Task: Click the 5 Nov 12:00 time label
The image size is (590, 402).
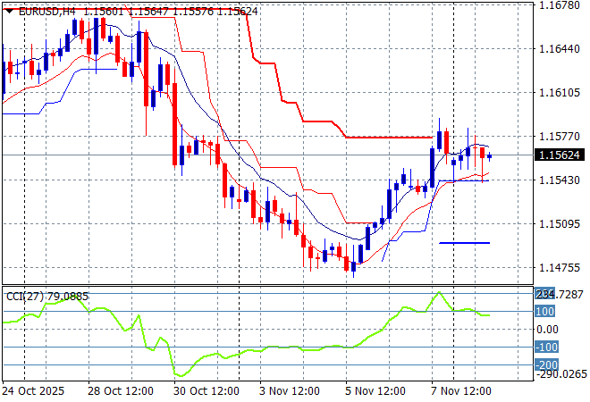Action: [375, 391]
